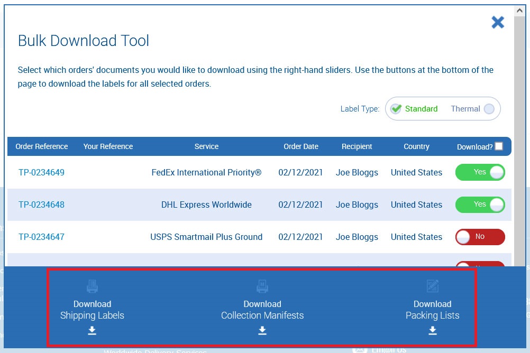Screen dimensions: 530x353
Task: Click the notepad icon above Packing Lists
Action: [x=433, y=286]
